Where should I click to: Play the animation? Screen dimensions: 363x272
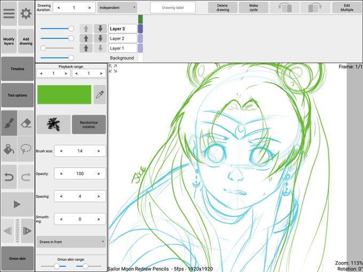18,204
